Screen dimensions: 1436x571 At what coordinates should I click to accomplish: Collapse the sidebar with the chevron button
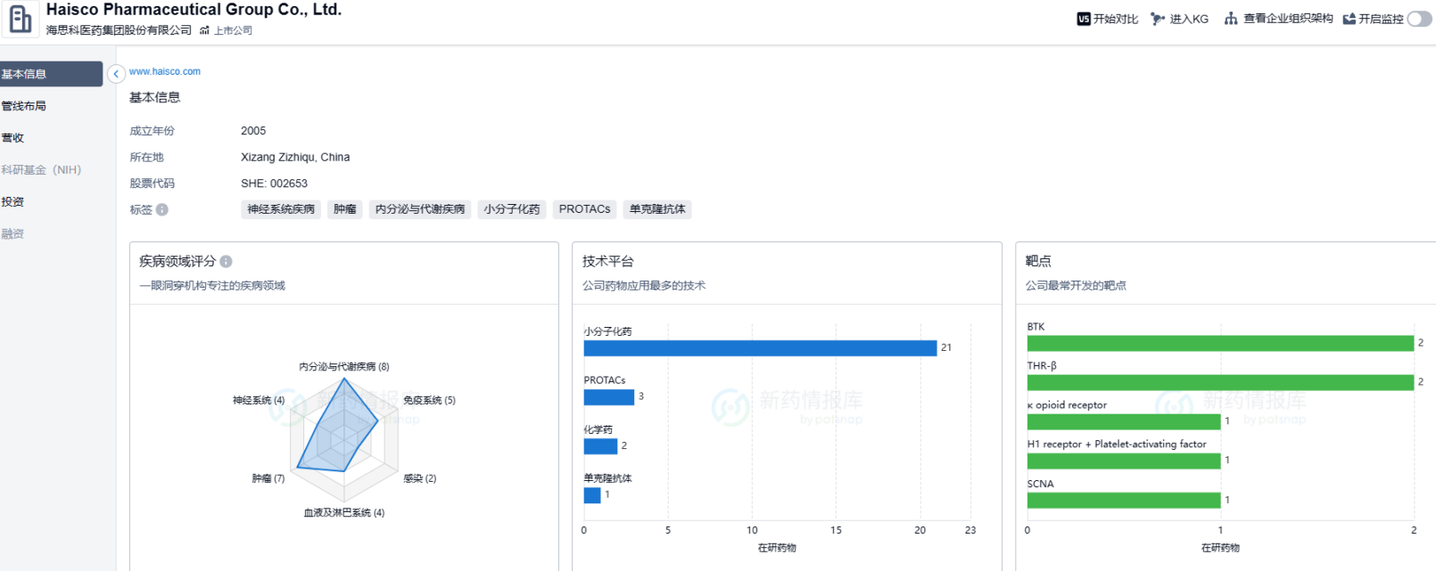pos(116,74)
